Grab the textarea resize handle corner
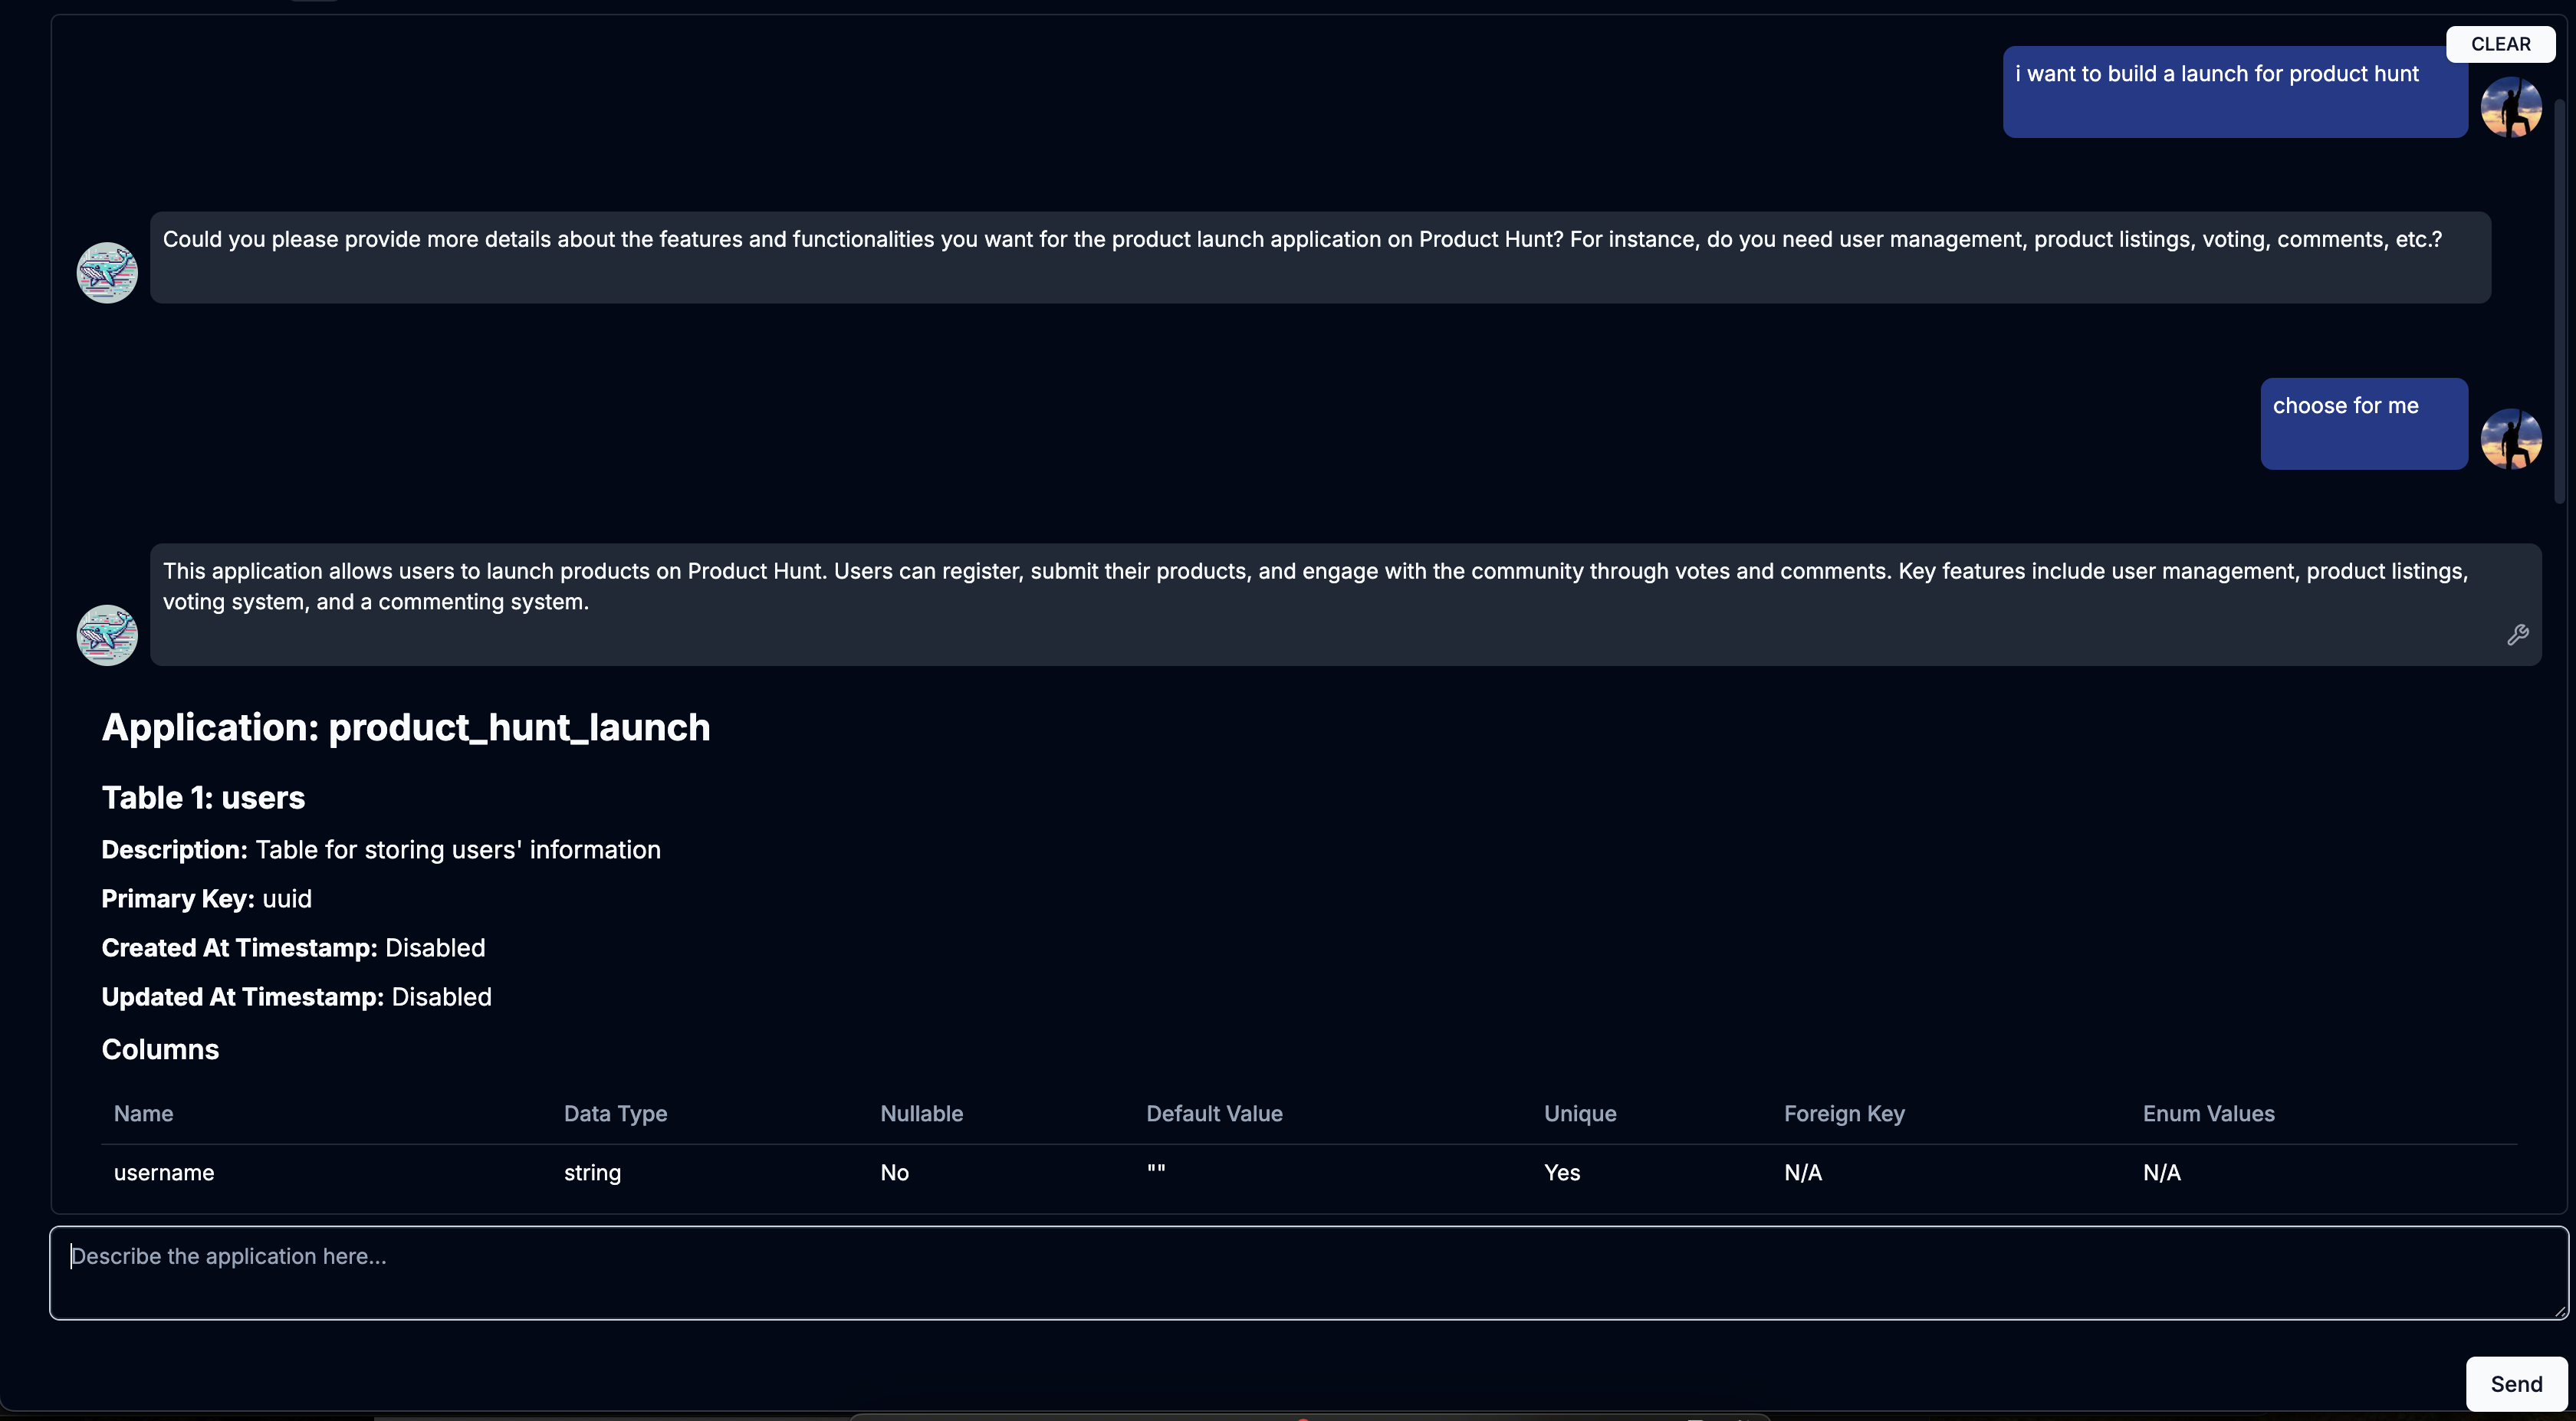 (2560, 1311)
